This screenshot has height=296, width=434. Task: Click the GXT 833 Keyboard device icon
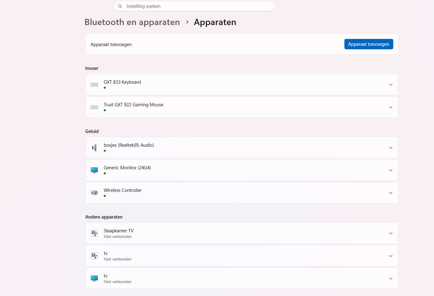(x=94, y=85)
